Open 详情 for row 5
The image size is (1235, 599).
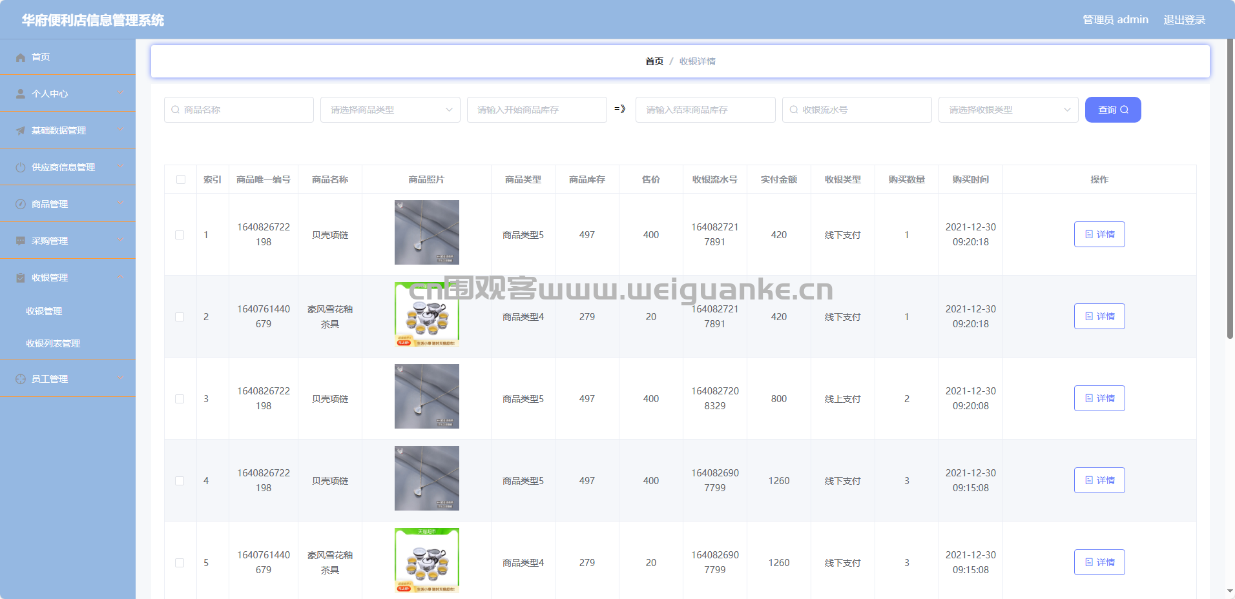click(1099, 562)
